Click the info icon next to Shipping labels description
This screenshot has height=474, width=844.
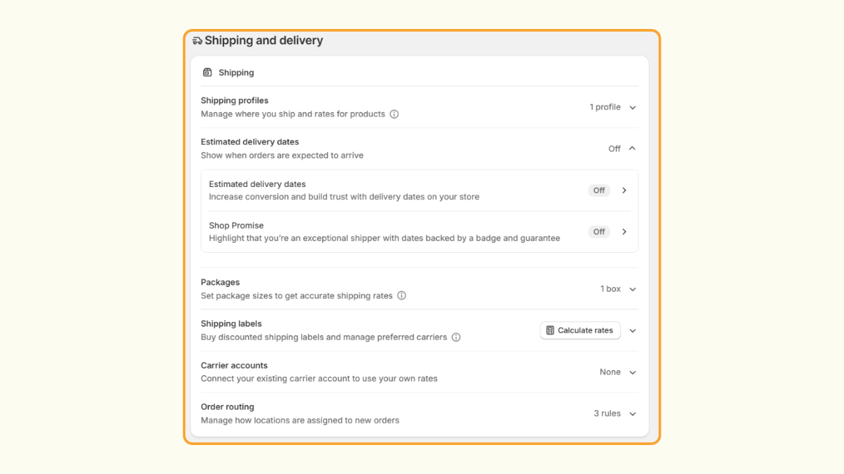(456, 337)
